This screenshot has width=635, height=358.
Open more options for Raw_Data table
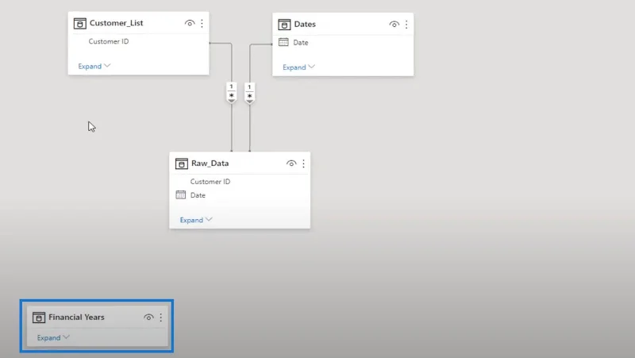(x=303, y=164)
